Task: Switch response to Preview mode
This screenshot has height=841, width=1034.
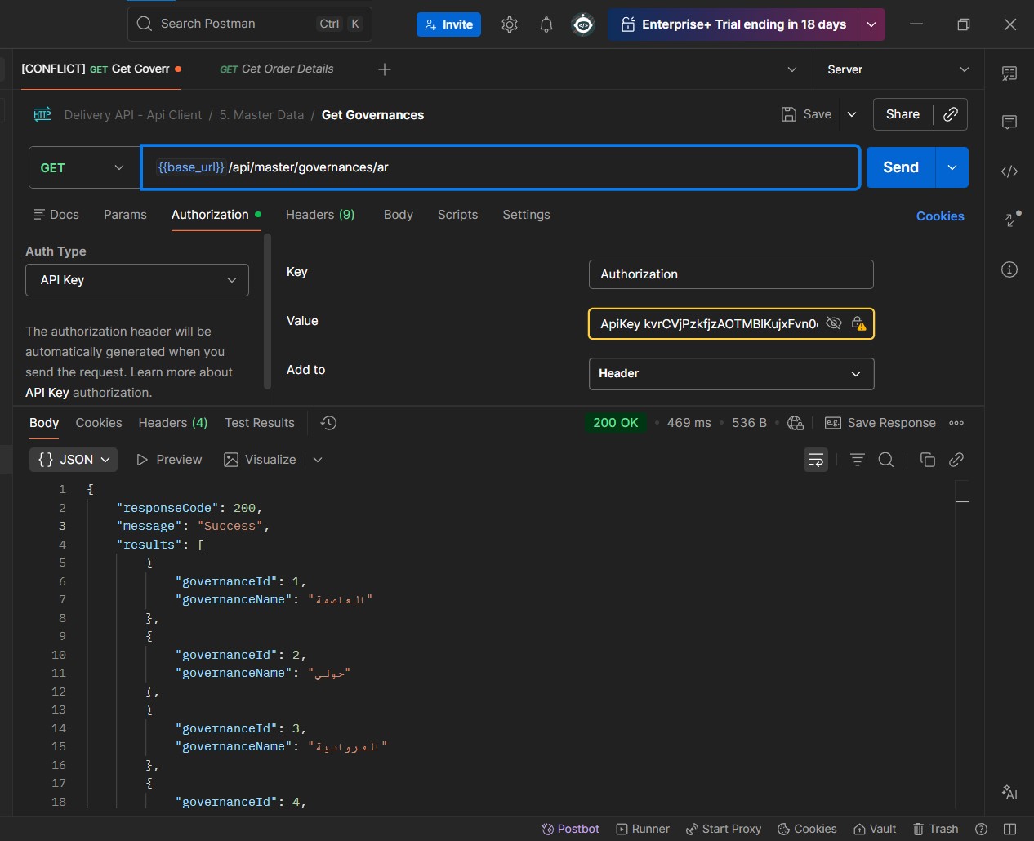Action: [x=169, y=460]
